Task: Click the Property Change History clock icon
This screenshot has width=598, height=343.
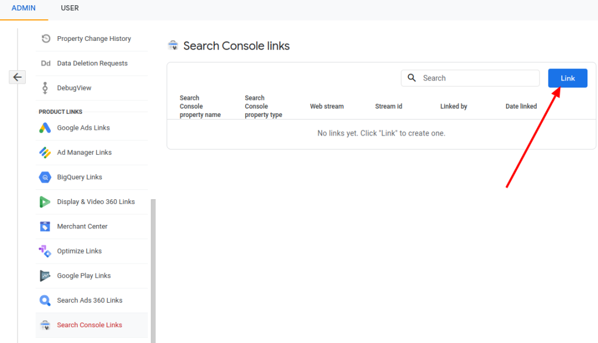Action: coord(46,39)
